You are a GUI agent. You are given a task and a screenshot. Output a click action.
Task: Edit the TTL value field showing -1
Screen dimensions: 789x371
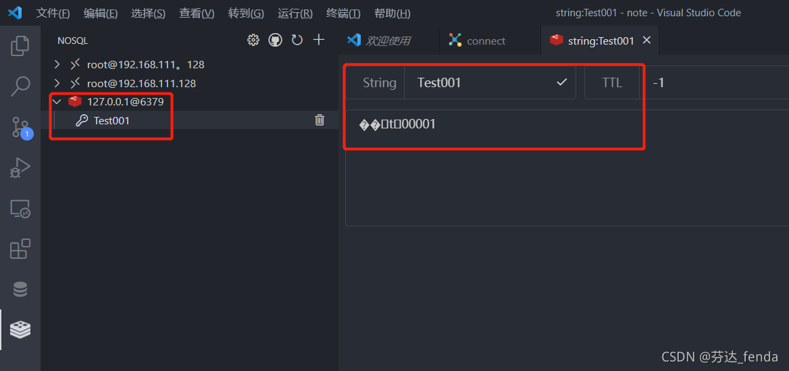coord(714,82)
